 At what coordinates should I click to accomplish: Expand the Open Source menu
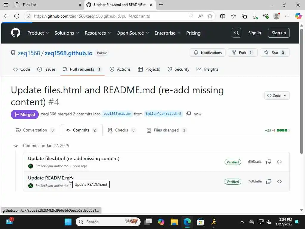point(133,33)
